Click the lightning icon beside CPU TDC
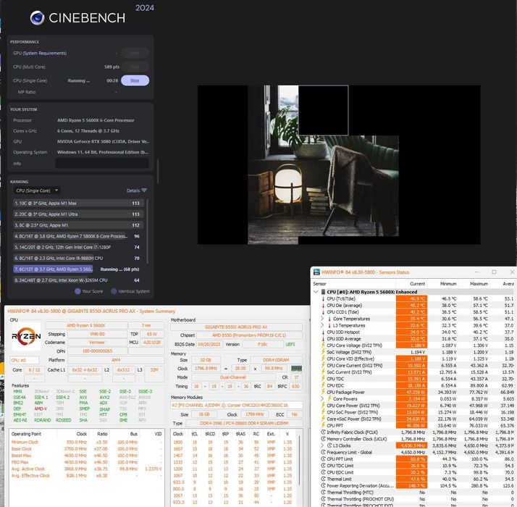This screenshot has width=517, height=507. 323,379
